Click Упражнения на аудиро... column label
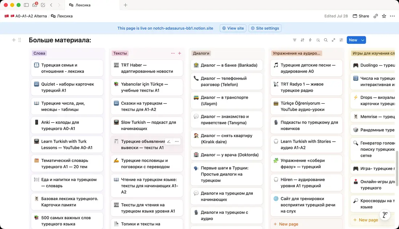 pos(296,53)
